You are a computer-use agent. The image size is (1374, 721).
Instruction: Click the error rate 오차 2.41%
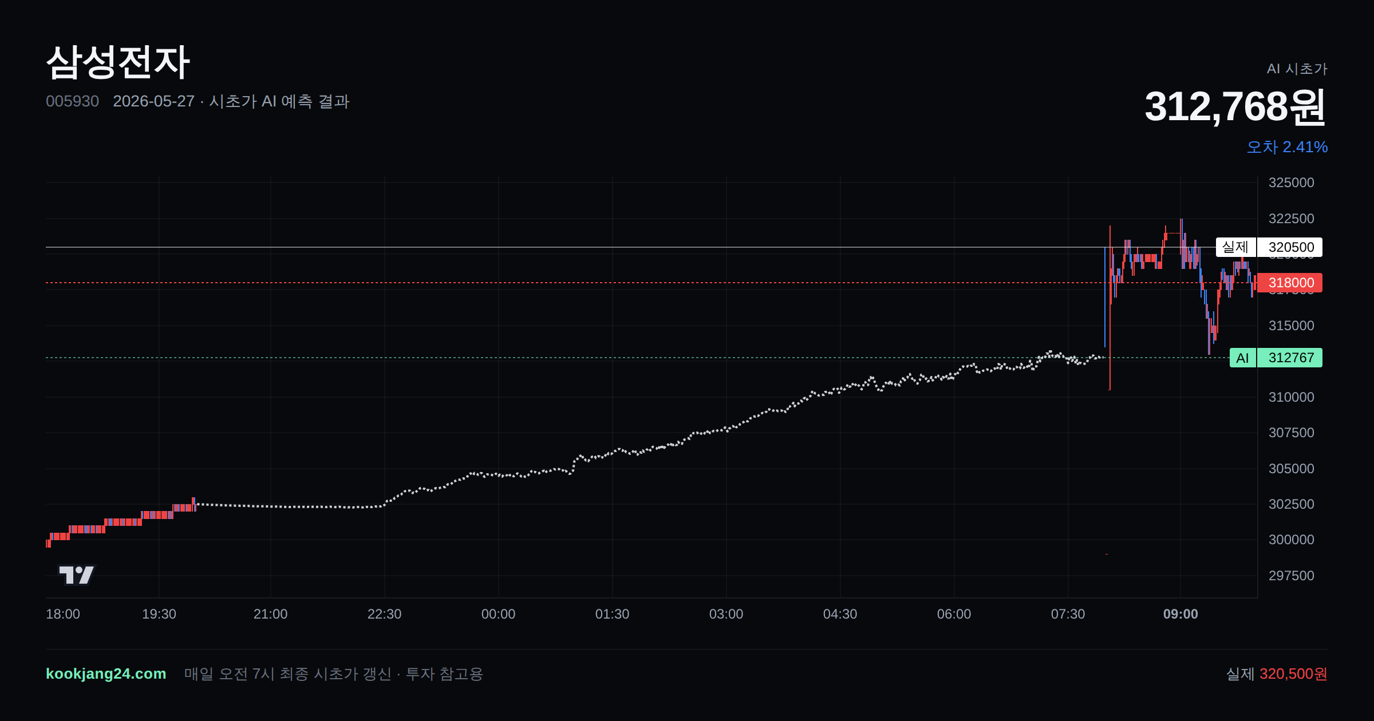[x=1287, y=147]
